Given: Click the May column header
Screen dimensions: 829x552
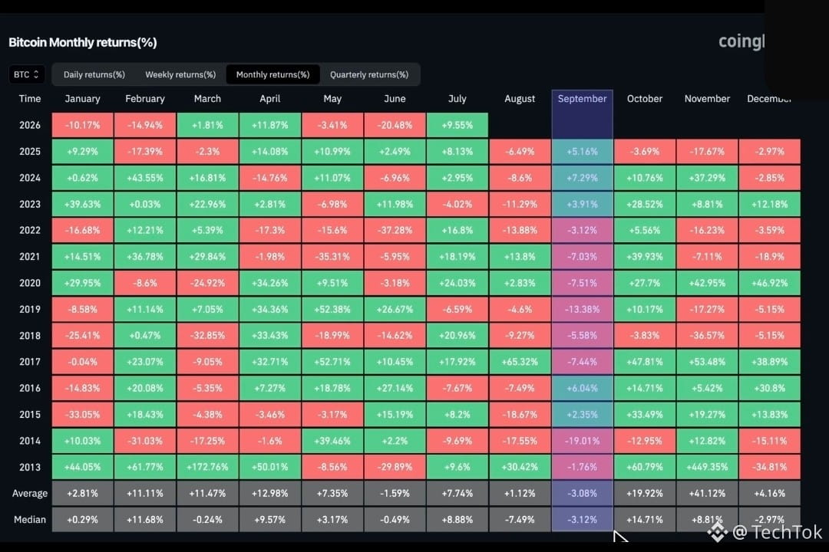Looking at the screenshot, I should 332,99.
